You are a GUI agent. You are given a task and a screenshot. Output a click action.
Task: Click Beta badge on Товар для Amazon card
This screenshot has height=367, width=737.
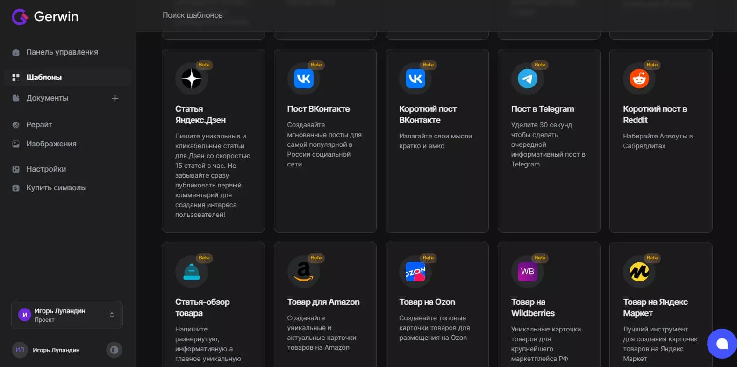(316, 258)
